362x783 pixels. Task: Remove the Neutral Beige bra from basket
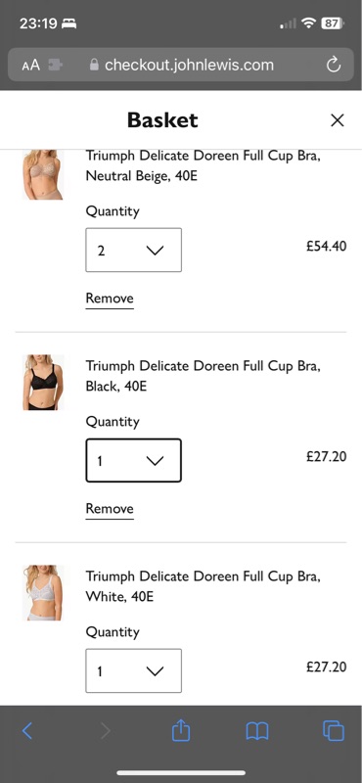point(110,299)
